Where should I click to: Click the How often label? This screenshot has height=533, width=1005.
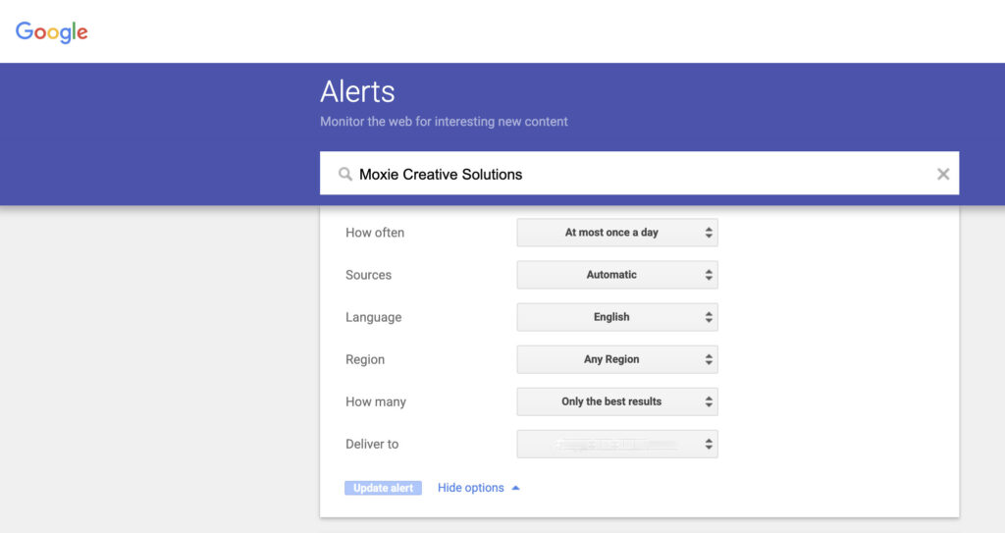375,233
